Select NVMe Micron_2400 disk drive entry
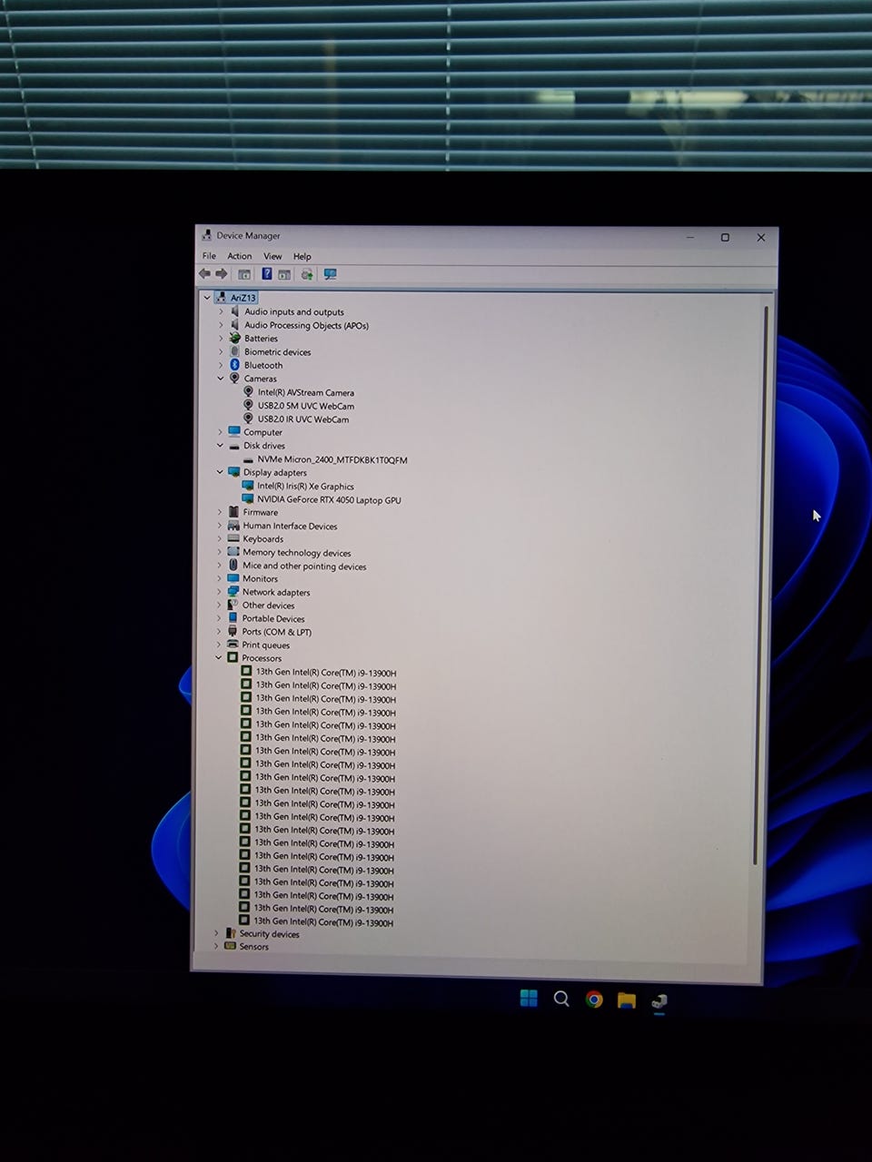 coord(325,459)
